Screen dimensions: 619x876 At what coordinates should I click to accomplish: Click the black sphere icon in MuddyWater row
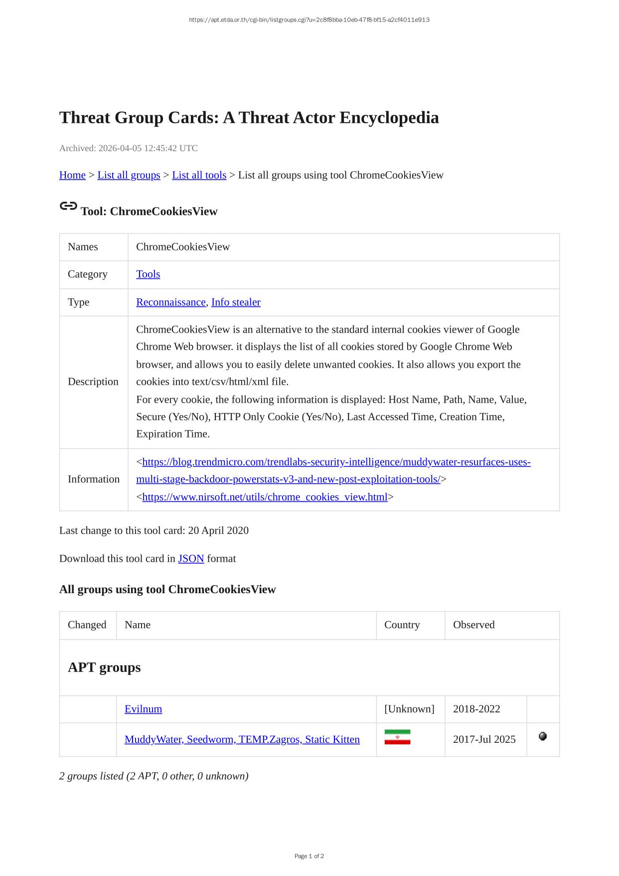coord(543,736)
